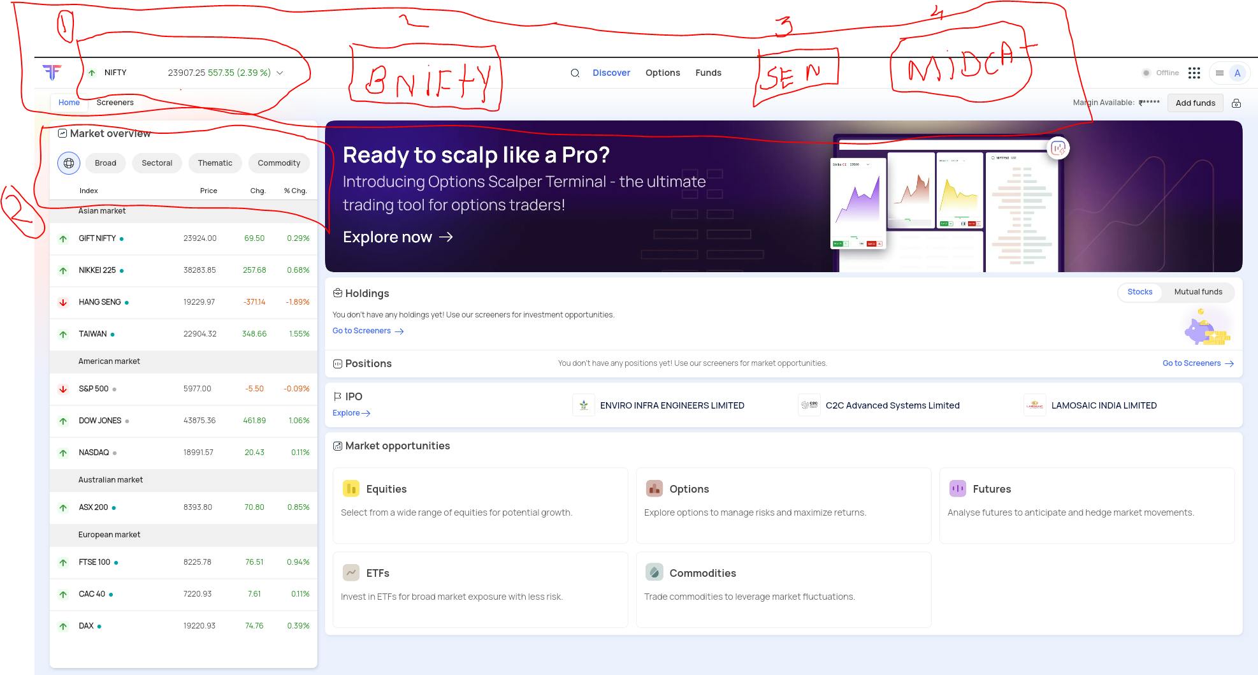The width and height of the screenshot is (1258, 675).
Task: Switch Holdings view to Mutual funds
Action: (1198, 292)
